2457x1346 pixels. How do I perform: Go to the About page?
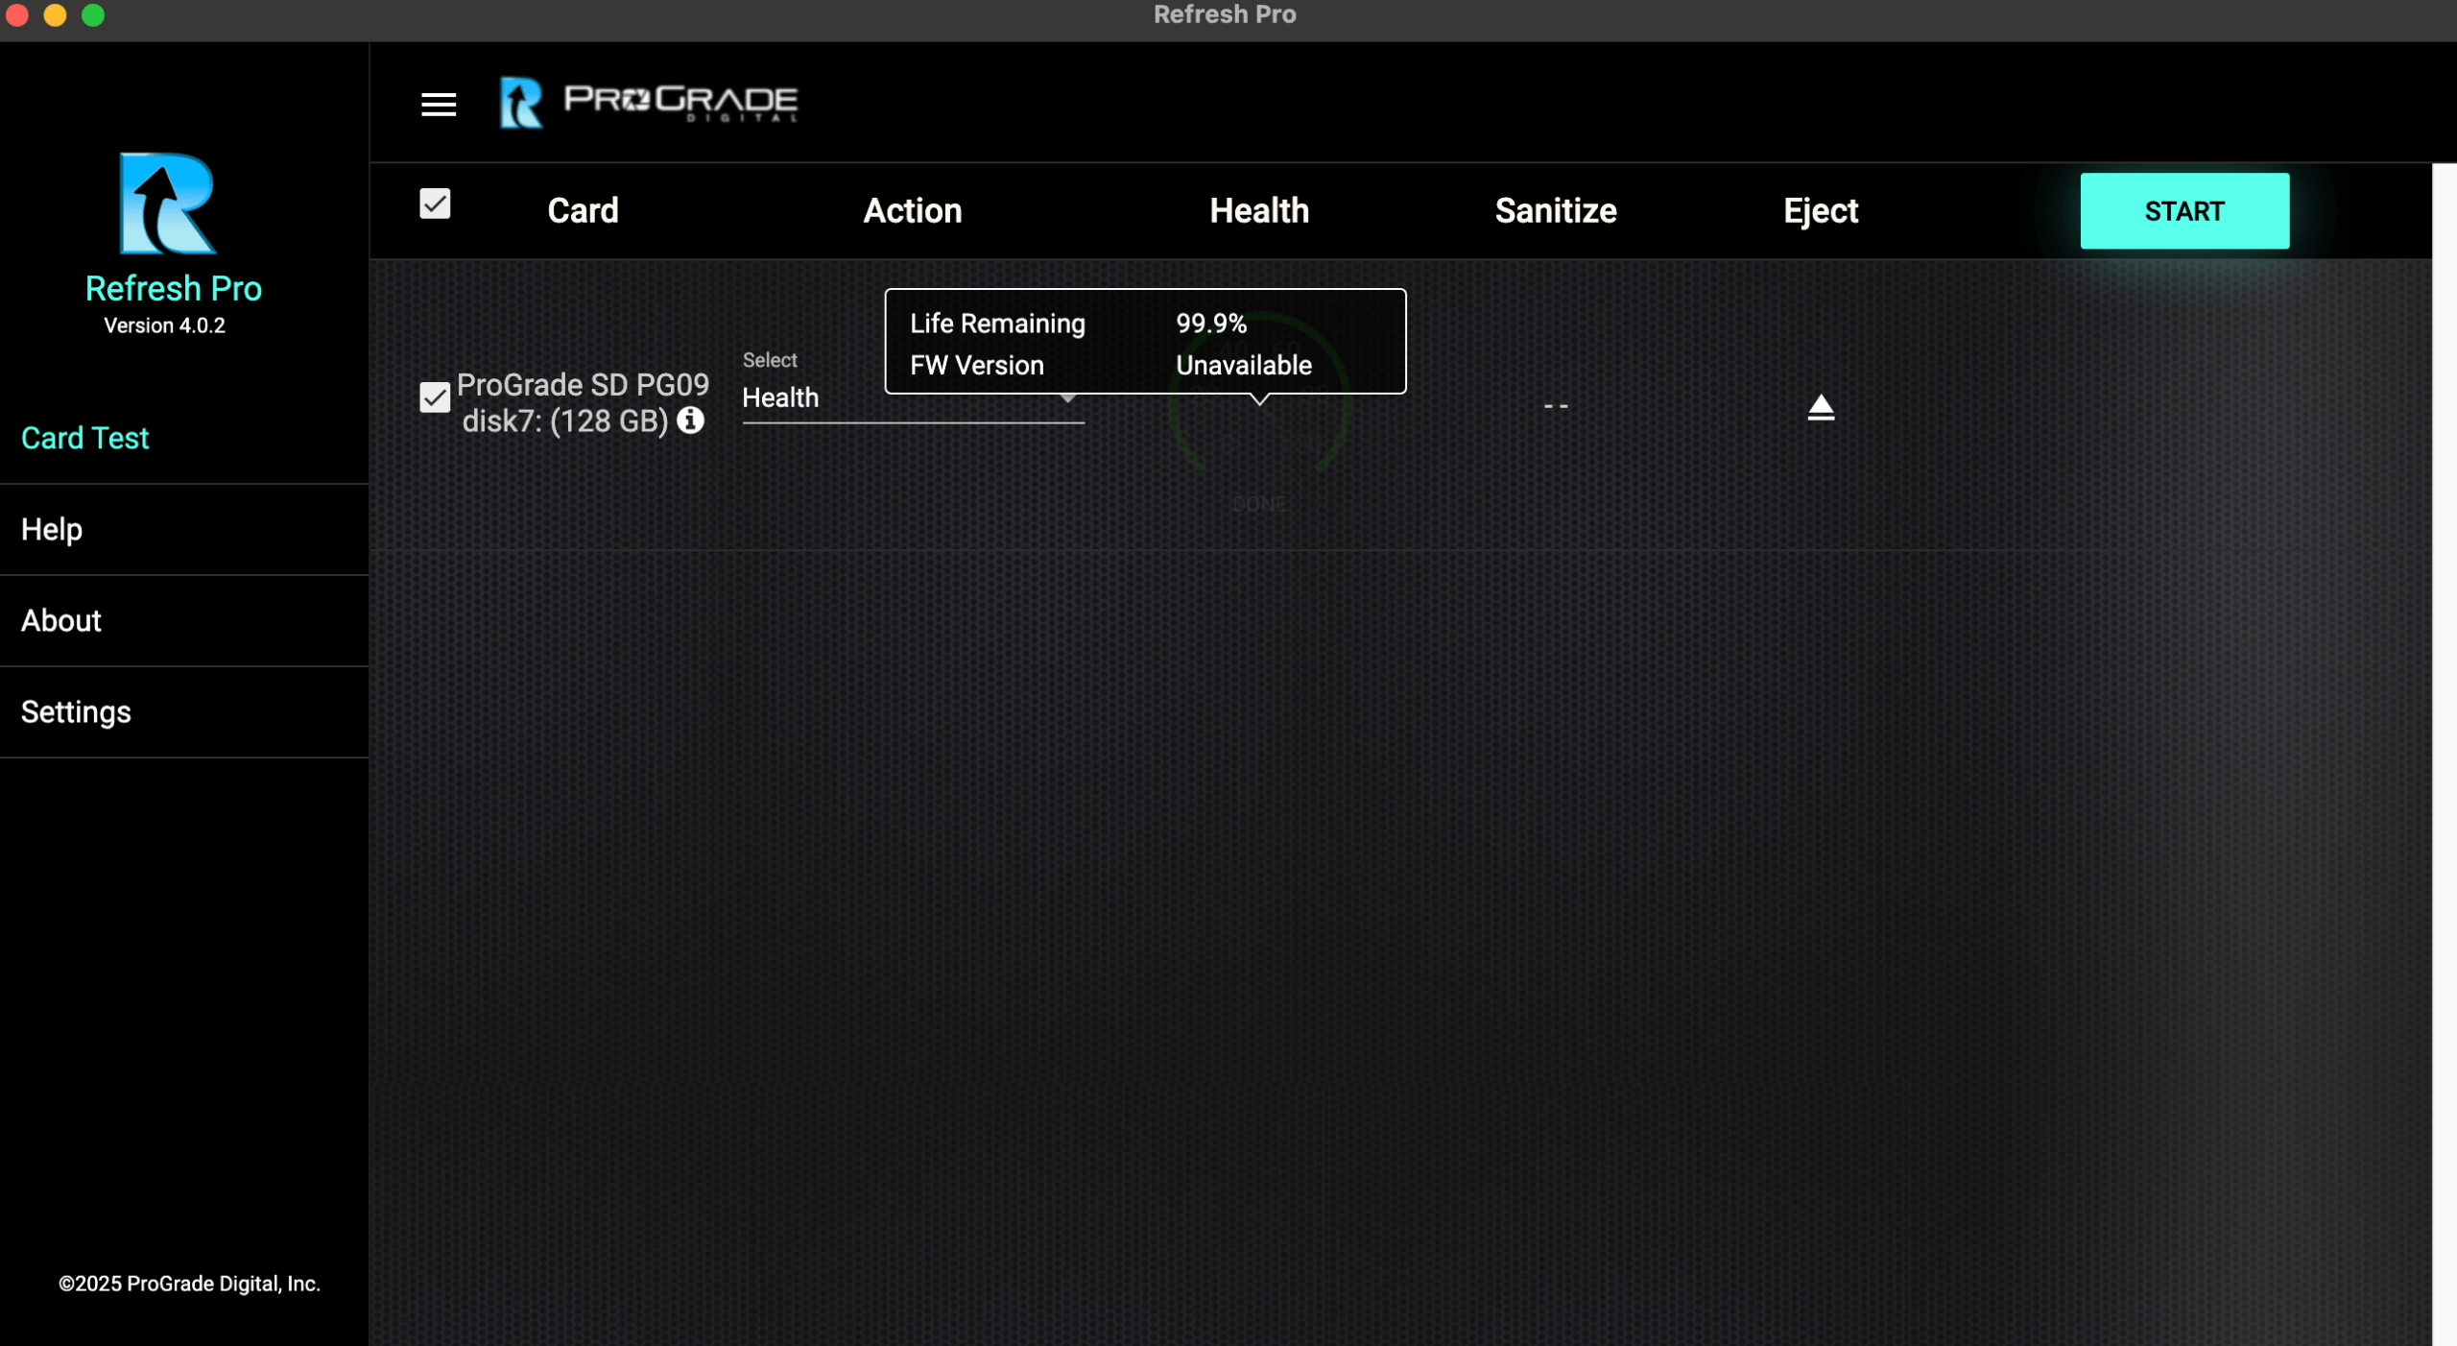coord(61,620)
